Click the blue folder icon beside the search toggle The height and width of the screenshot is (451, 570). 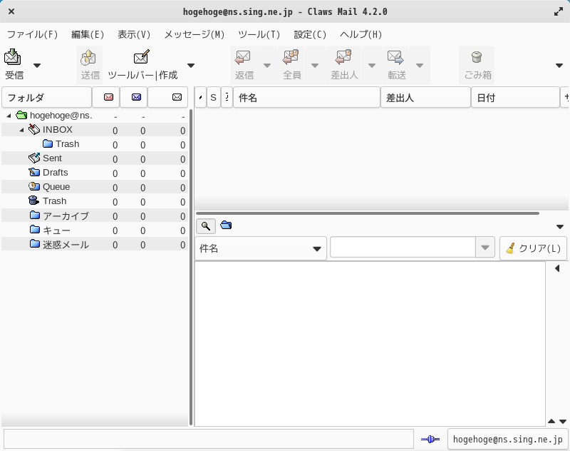(x=226, y=225)
